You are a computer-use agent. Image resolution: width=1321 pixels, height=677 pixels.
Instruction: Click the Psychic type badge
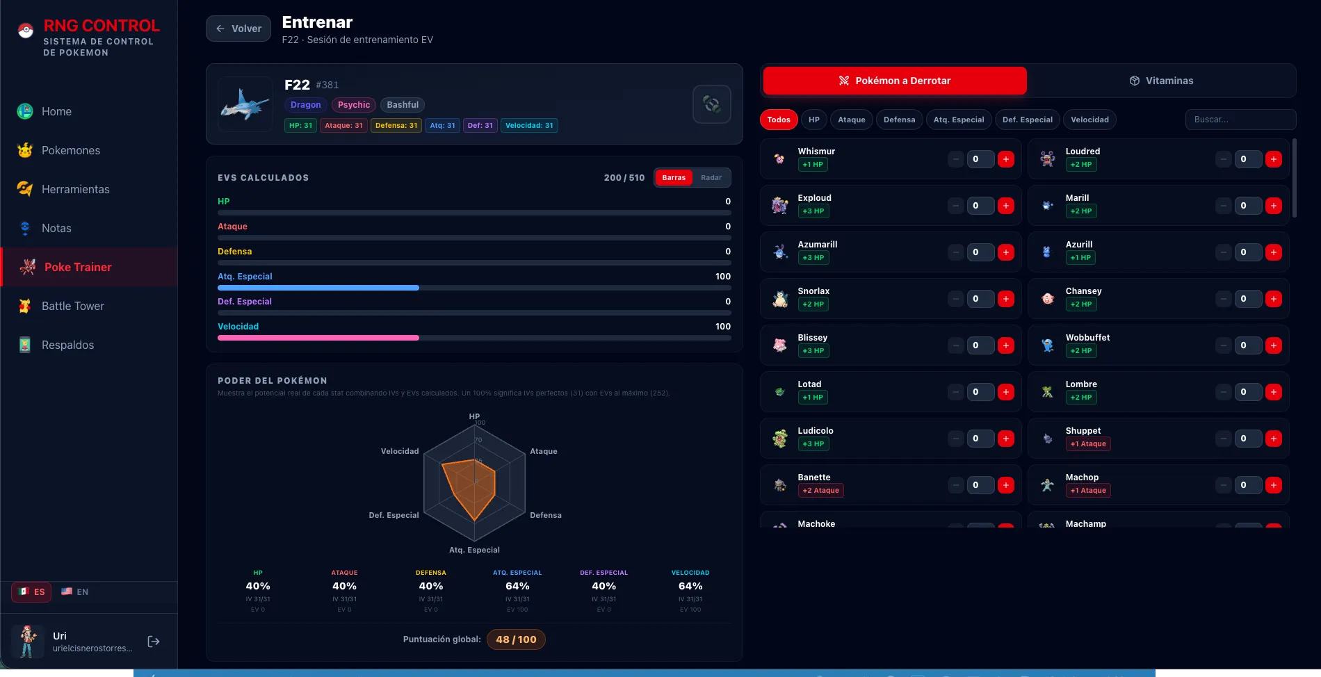[x=354, y=105]
